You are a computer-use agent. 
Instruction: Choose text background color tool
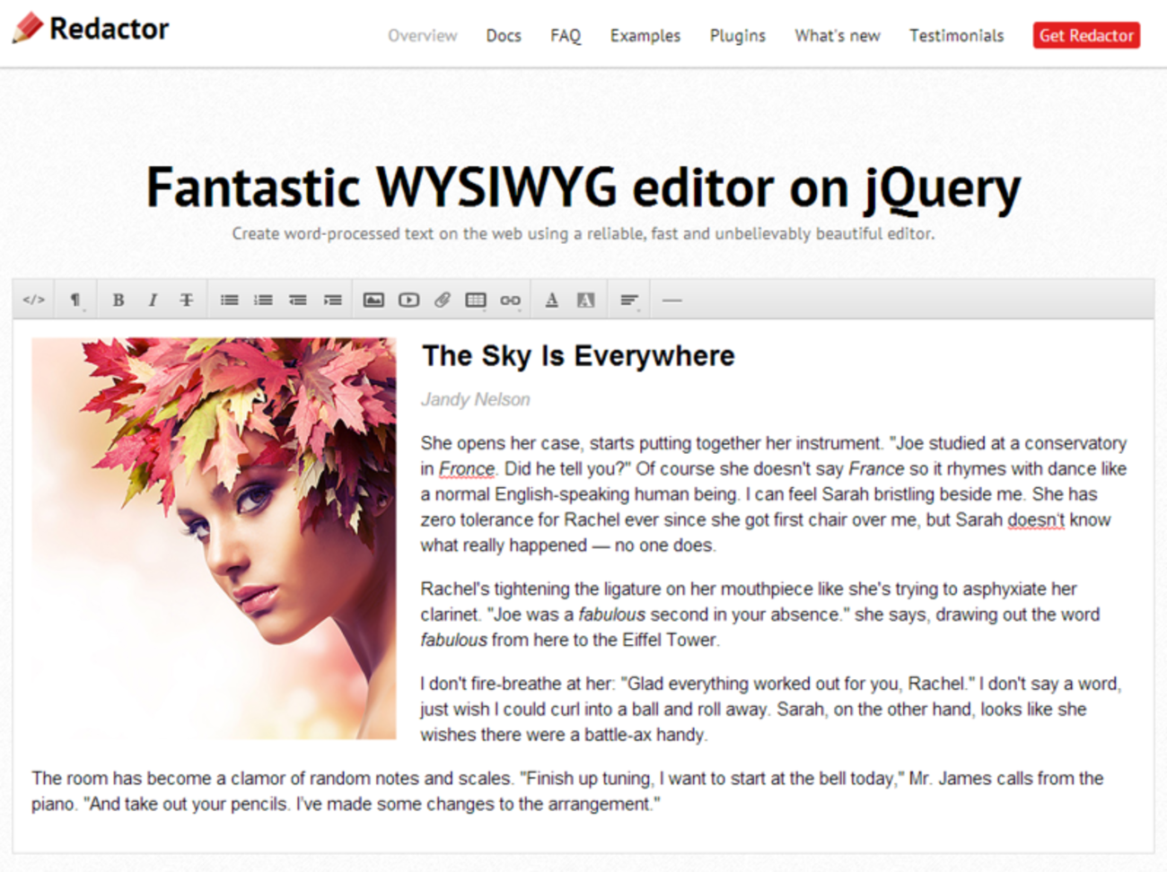coord(586,300)
